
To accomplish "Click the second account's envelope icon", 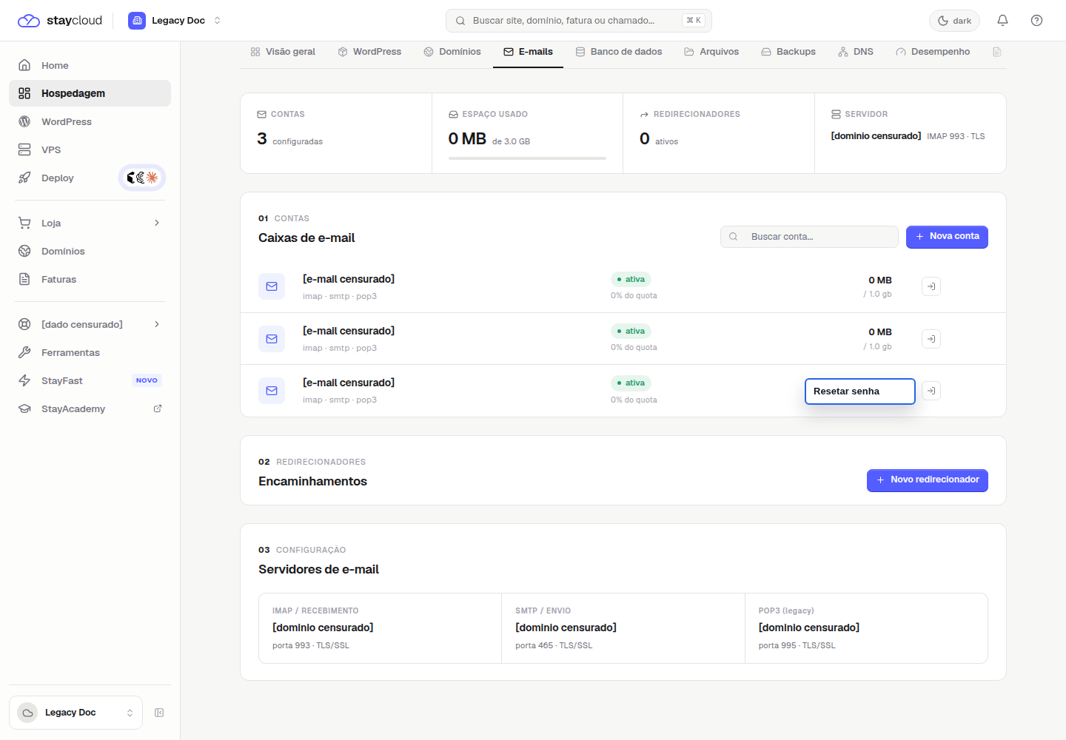I will click(272, 338).
